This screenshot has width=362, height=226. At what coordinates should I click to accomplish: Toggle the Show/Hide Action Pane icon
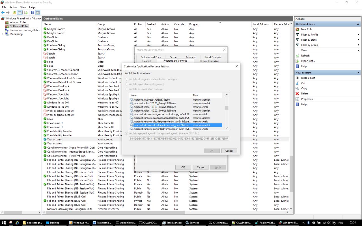pos(38,12)
